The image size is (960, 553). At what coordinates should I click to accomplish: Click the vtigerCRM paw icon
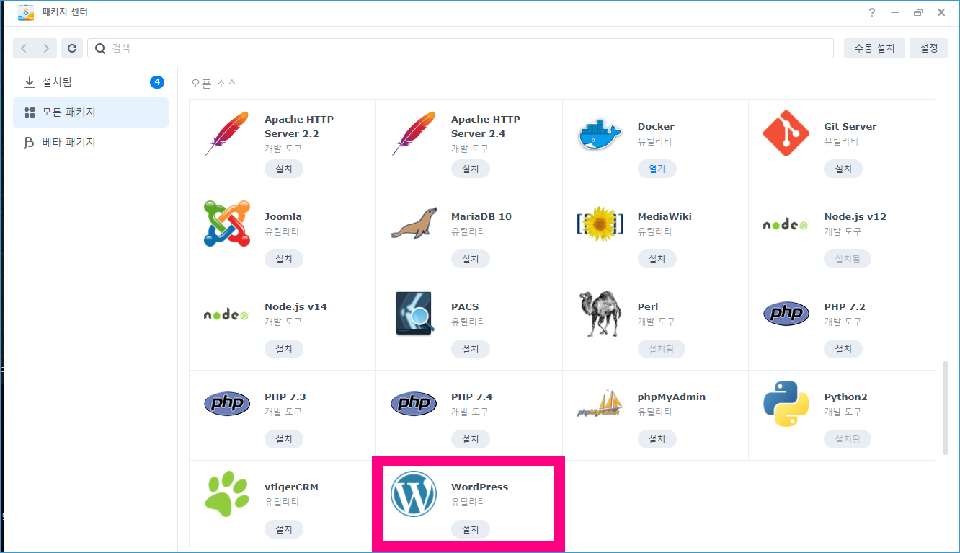coord(227,494)
